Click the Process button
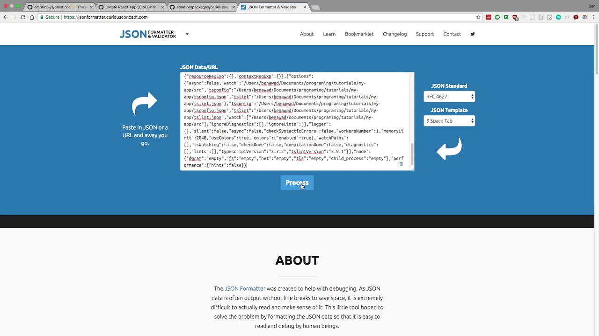Screen dimensions: 599x336 coord(297,183)
